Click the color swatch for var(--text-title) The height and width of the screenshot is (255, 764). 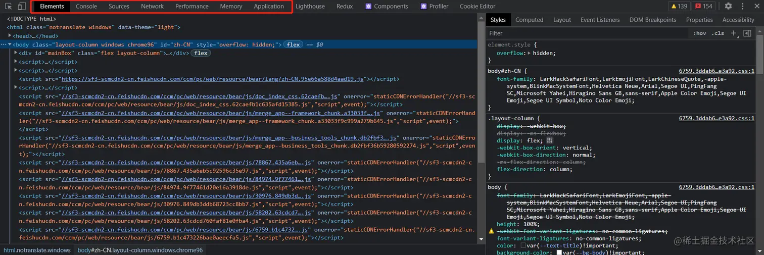tap(523, 245)
